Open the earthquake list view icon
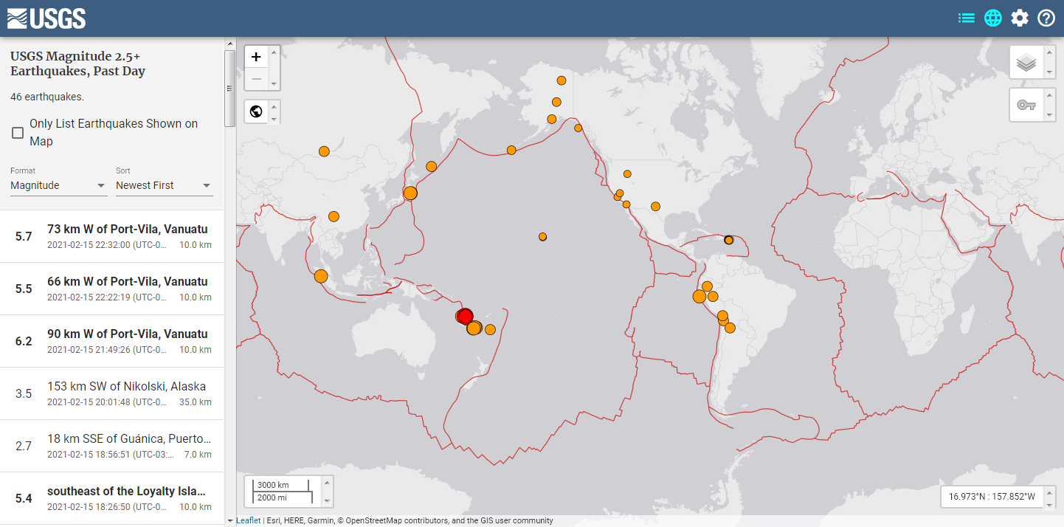 point(966,18)
